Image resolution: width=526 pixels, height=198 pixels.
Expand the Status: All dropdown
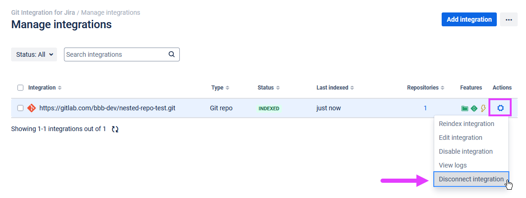[34, 54]
